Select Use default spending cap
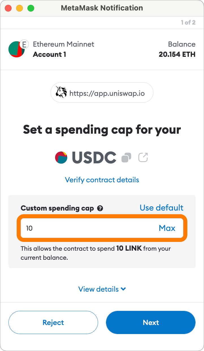204x351 pixels. (x=162, y=208)
